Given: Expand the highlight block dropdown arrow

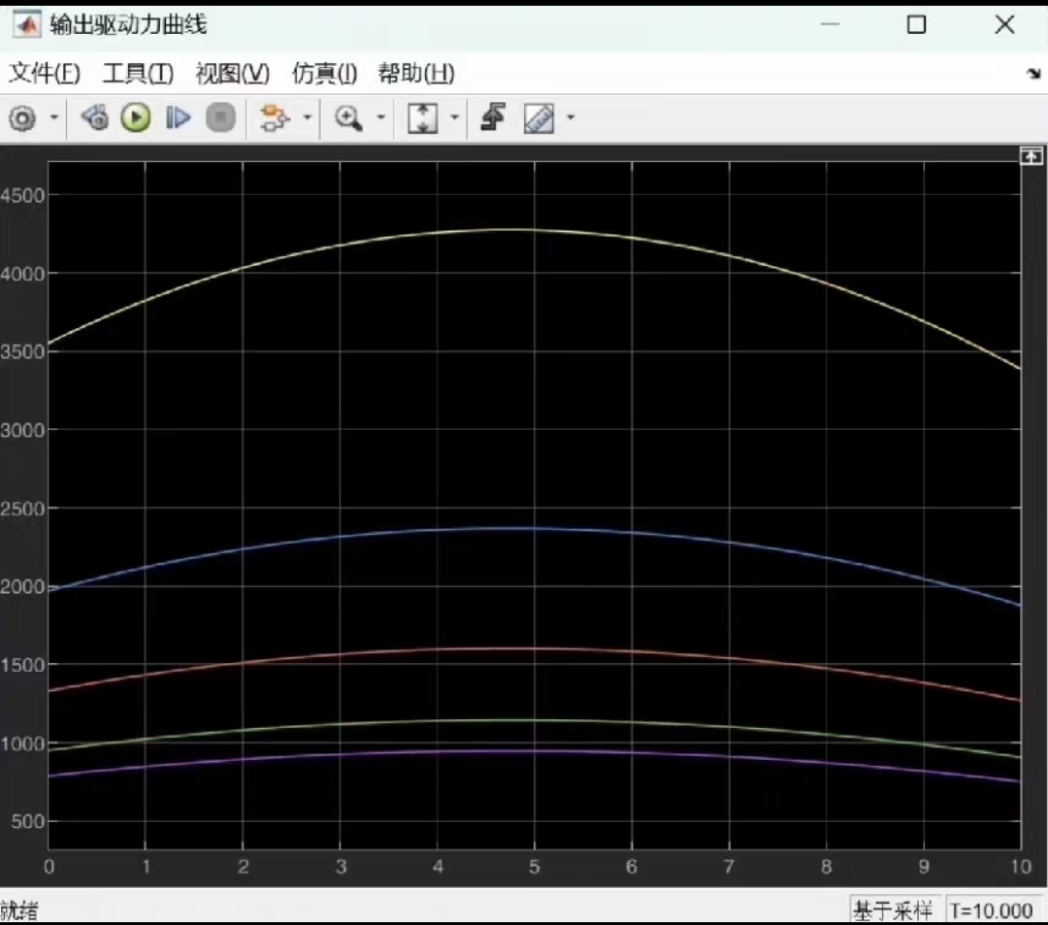Looking at the screenshot, I should coord(308,117).
